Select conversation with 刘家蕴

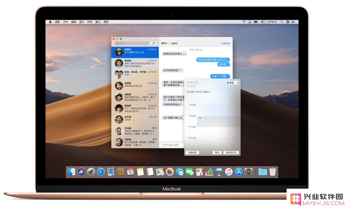click(x=135, y=142)
